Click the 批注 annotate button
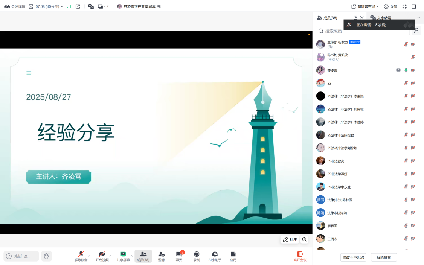Image resolution: width=424 pixels, height=265 pixels. point(290,239)
